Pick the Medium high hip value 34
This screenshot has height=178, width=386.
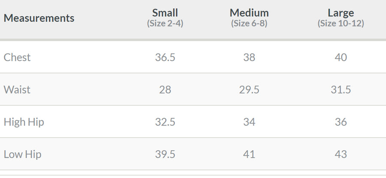(x=249, y=122)
